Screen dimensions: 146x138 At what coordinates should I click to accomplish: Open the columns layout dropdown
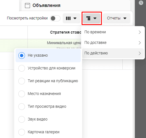[x=71, y=18]
